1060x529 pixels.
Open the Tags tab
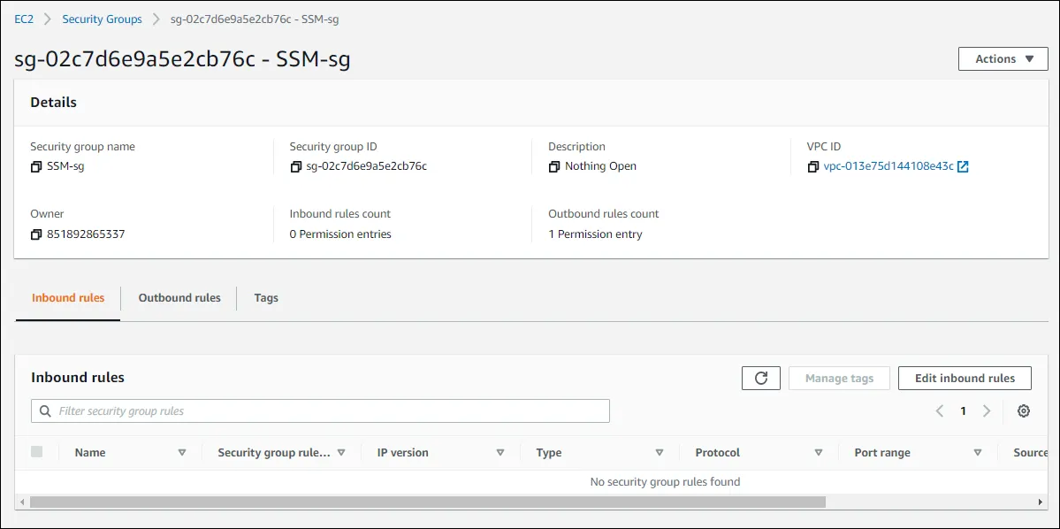[x=266, y=298]
